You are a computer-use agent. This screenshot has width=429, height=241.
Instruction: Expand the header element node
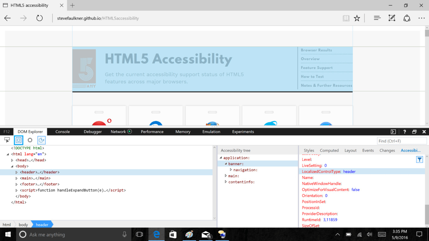pos(17,172)
